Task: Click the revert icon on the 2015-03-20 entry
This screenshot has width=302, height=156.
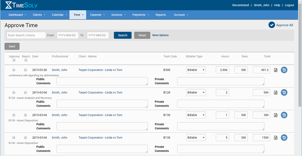Action: (x=284, y=70)
